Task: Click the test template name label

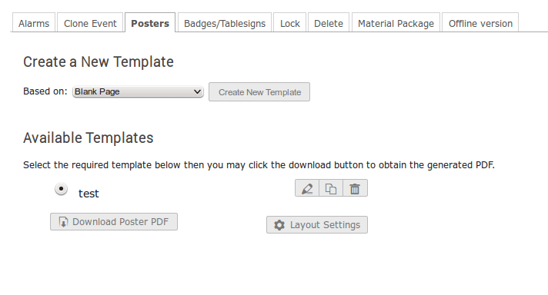Action: (x=89, y=194)
